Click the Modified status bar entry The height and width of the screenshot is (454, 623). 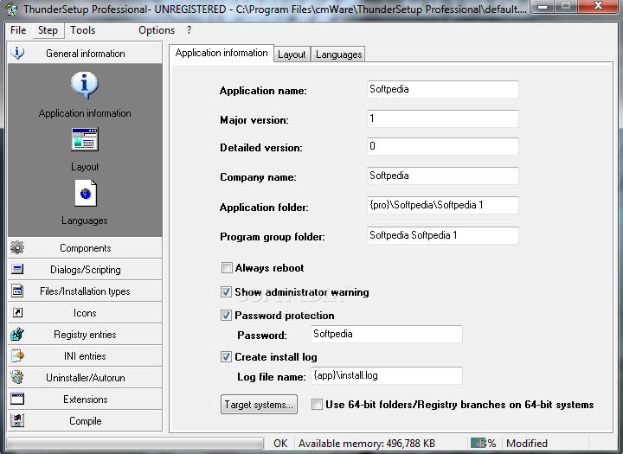pyautogui.click(x=527, y=444)
